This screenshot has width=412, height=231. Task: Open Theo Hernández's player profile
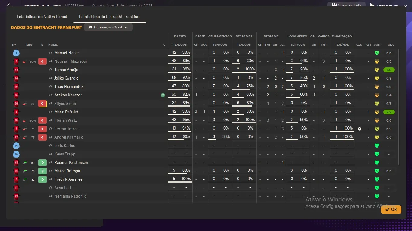69,87
